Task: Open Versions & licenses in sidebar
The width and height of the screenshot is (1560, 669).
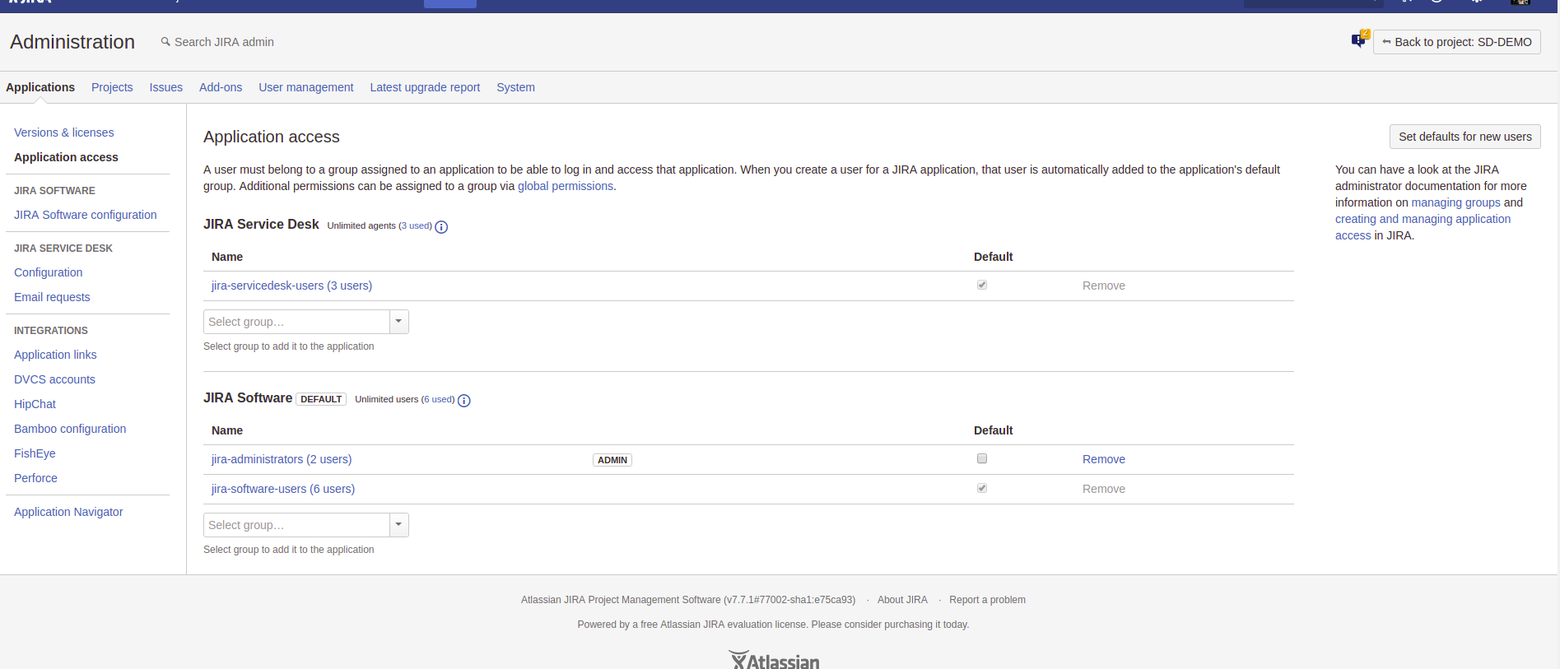Action: pos(63,132)
